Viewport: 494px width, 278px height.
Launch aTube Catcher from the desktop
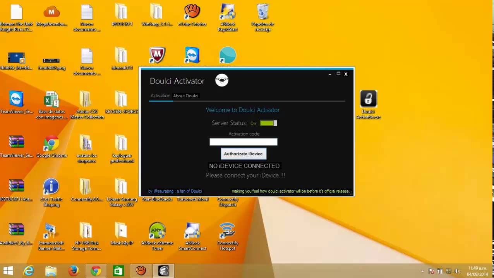[x=192, y=16]
